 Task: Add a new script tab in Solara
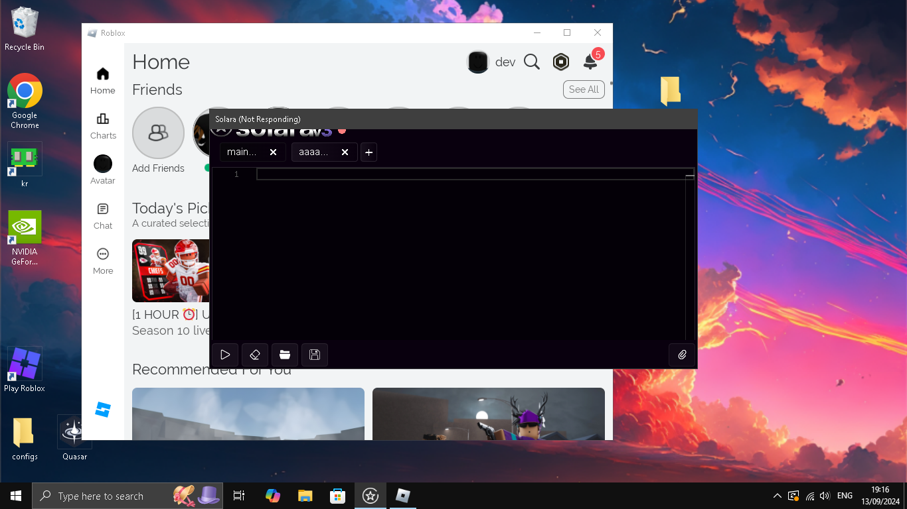pos(369,152)
